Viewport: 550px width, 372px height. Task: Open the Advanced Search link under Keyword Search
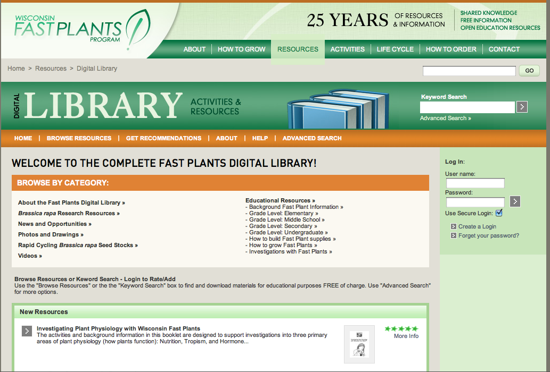click(x=445, y=118)
